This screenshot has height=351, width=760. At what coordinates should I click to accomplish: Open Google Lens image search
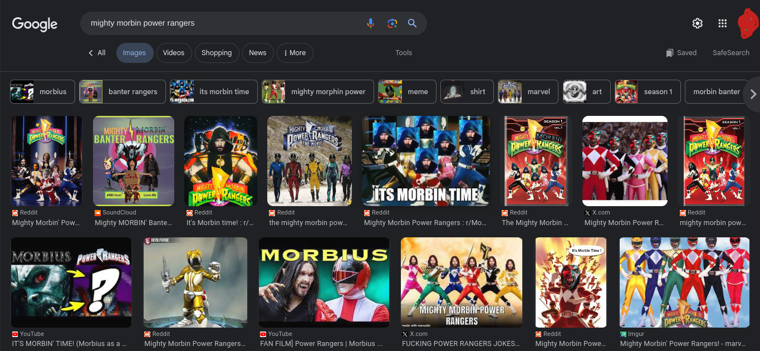(392, 23)
